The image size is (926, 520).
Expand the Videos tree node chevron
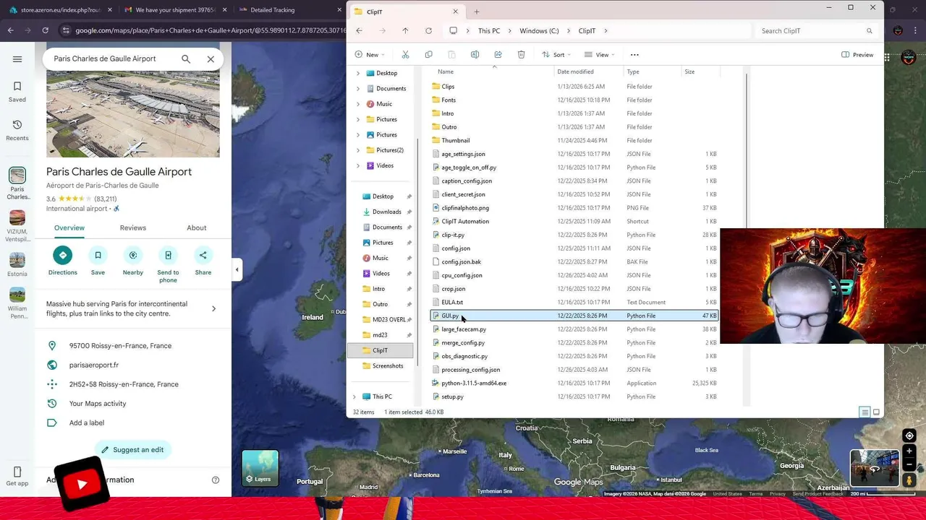point(357,165)
